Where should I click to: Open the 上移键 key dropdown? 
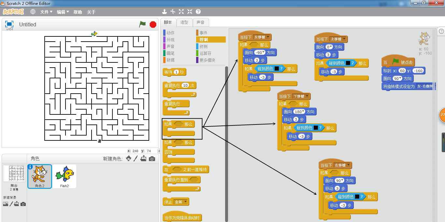point(338,39)
